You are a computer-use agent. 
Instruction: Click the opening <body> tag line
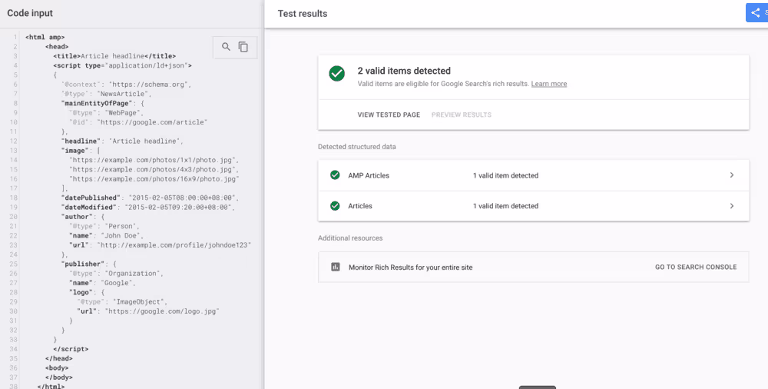click(57, 368)
